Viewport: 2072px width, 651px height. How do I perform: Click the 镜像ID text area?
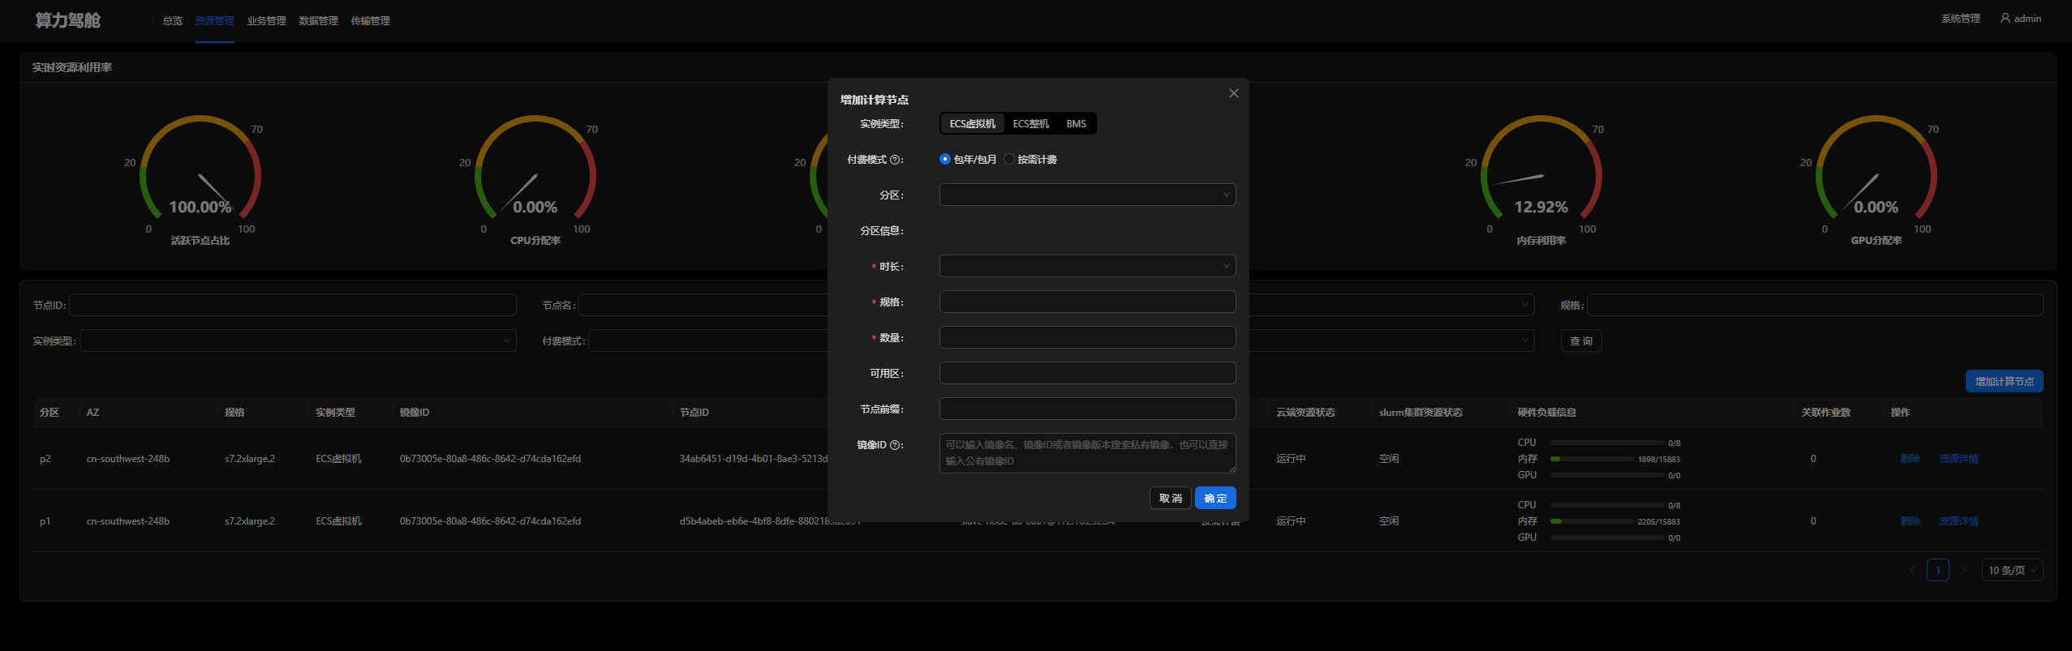coord(1087,453)
